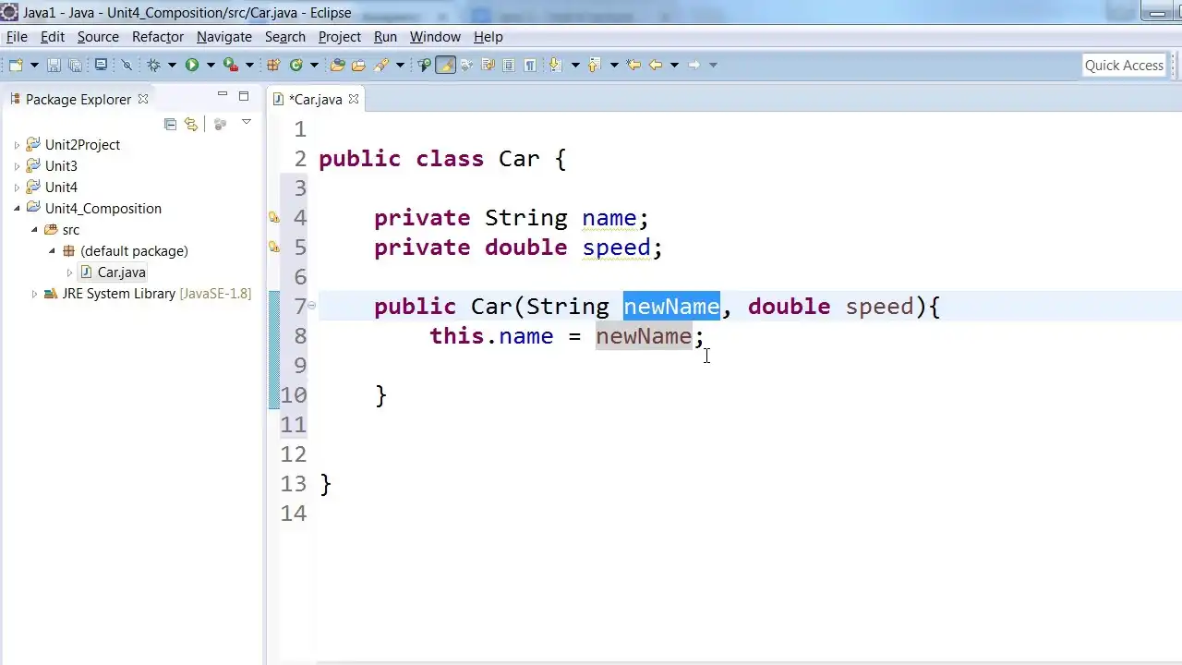This screenshot has height=665, width=1182.
Task: Open the Run button dropdown arrow
Action: pos(211,65)
